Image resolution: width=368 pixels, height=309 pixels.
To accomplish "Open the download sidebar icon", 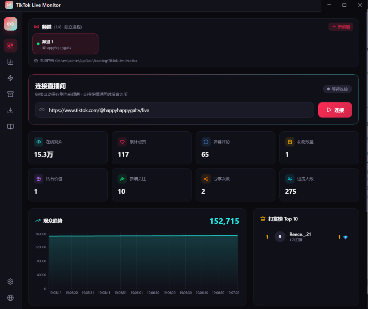I will pos(10,110).
